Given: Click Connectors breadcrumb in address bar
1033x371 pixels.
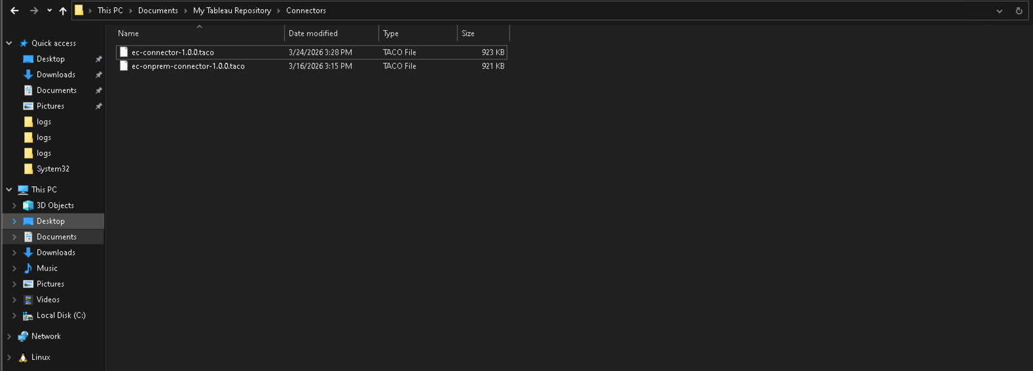Looking at the screenshot, I should pyautogui.click(x=306, y=10).
